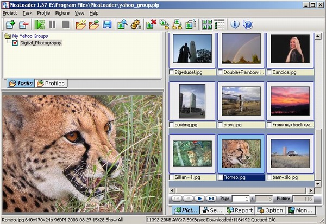Open the Picture menu
The height and width of the screenshot is (224, 326).
62,13
